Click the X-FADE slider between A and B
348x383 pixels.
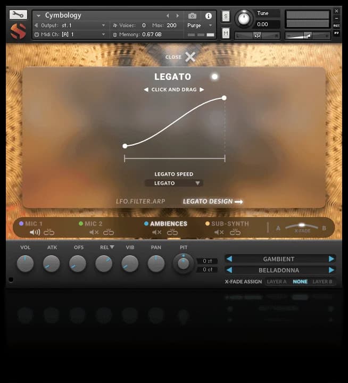tap(302, 226)
